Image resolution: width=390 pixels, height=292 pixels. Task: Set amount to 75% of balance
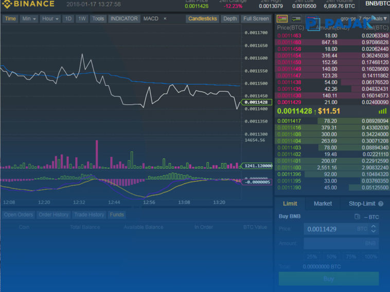click(351, 257)
